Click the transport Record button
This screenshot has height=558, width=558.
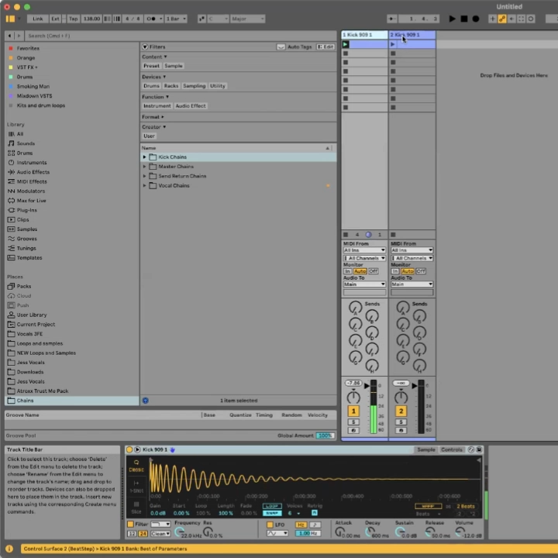click(475, 19)
